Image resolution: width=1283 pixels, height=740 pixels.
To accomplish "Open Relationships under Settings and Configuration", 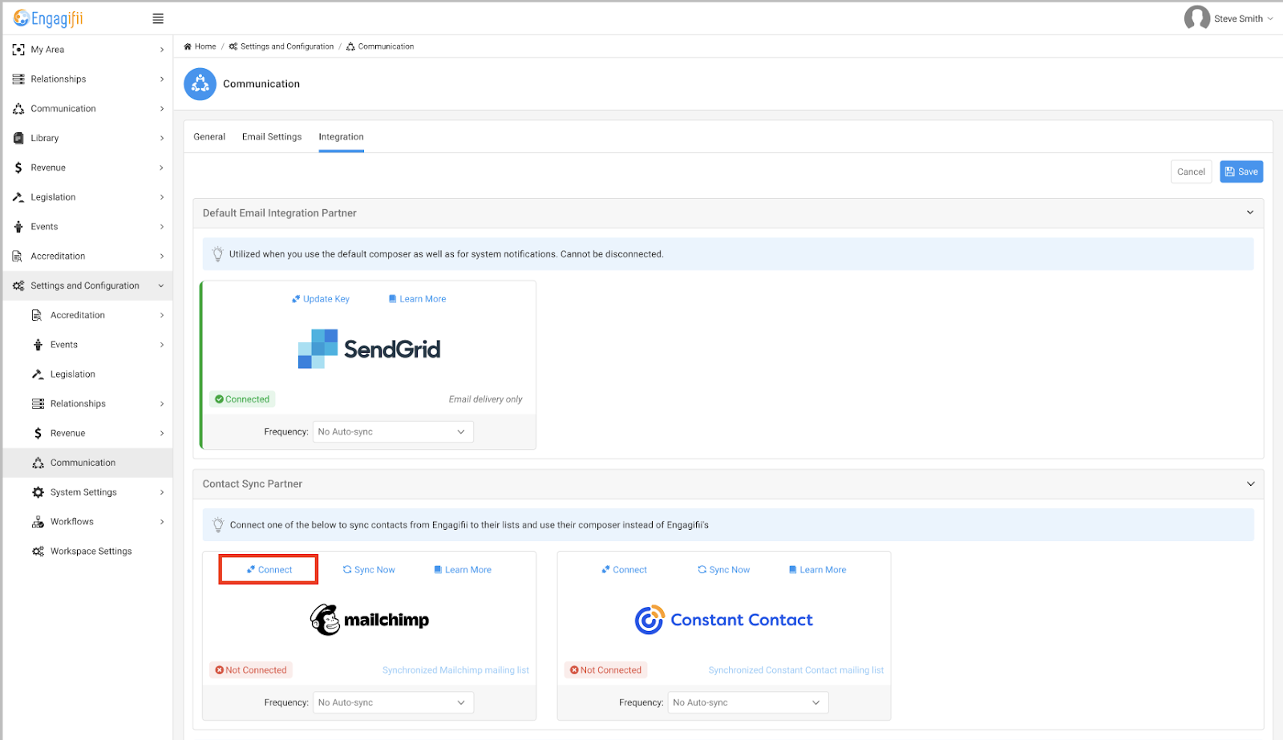I will pos(88,404).
